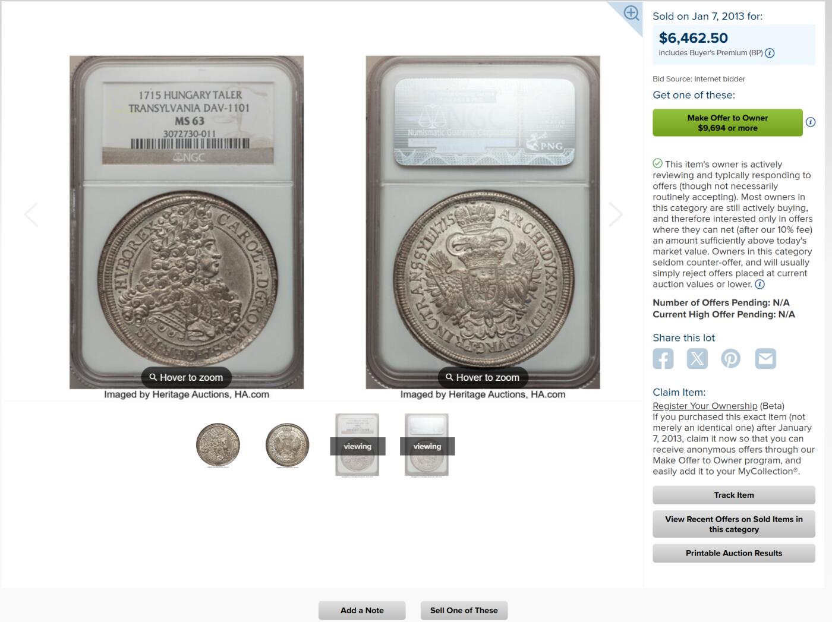
Task: Select the coin reverse eagle thumbnail
Action: coord(288,445)
